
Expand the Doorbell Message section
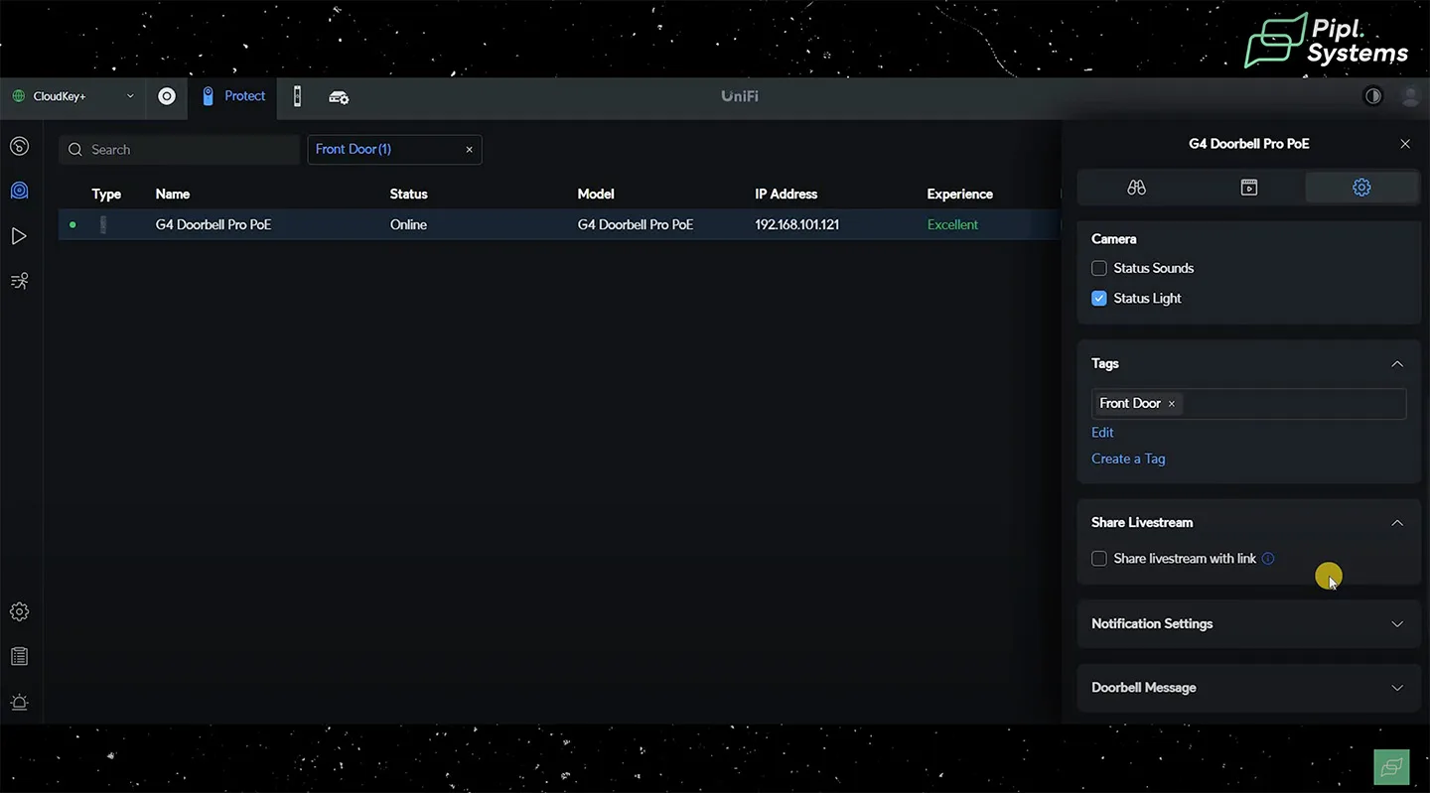pos(1249,688)
